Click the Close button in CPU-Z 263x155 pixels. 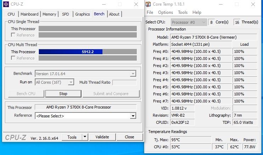(x=129, y=137)
